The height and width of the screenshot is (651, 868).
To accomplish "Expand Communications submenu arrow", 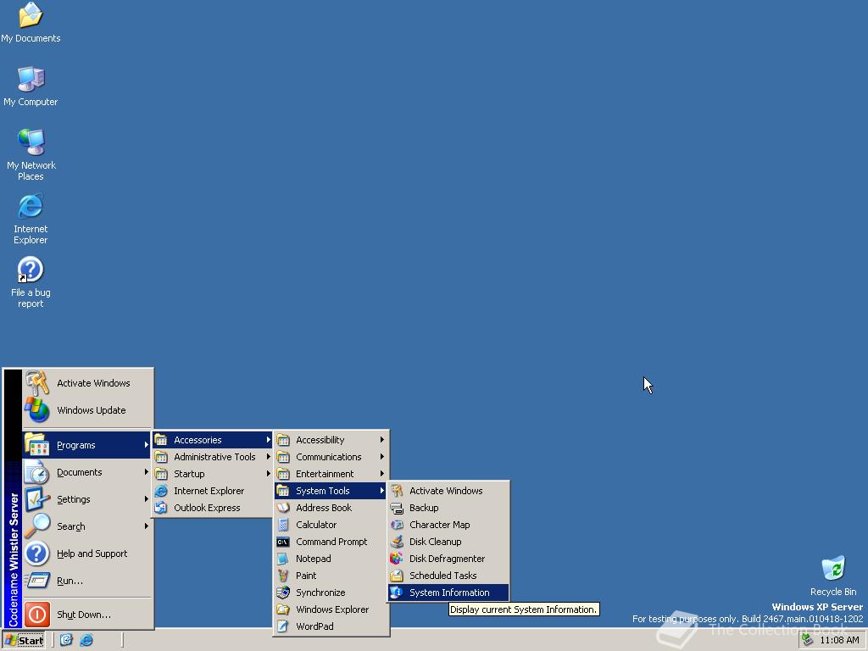I will 382,457.
